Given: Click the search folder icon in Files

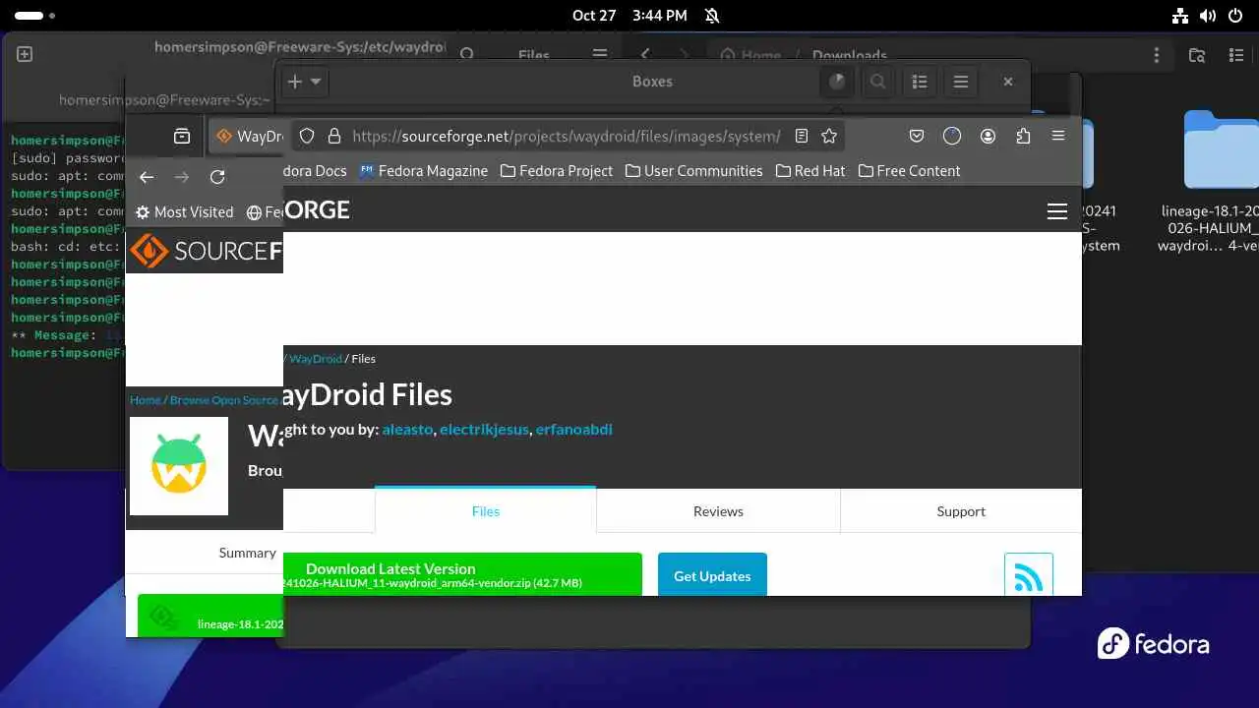Looking at the screenshot, I should click(1197, 55).
